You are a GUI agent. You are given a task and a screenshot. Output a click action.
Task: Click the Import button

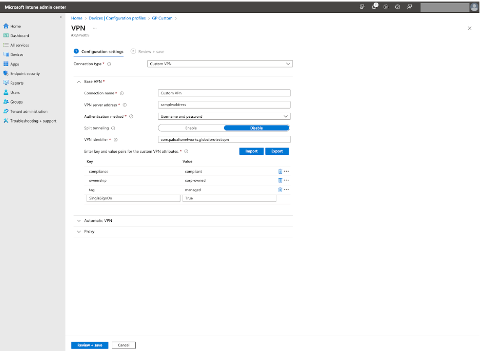(x=251, y=151)
